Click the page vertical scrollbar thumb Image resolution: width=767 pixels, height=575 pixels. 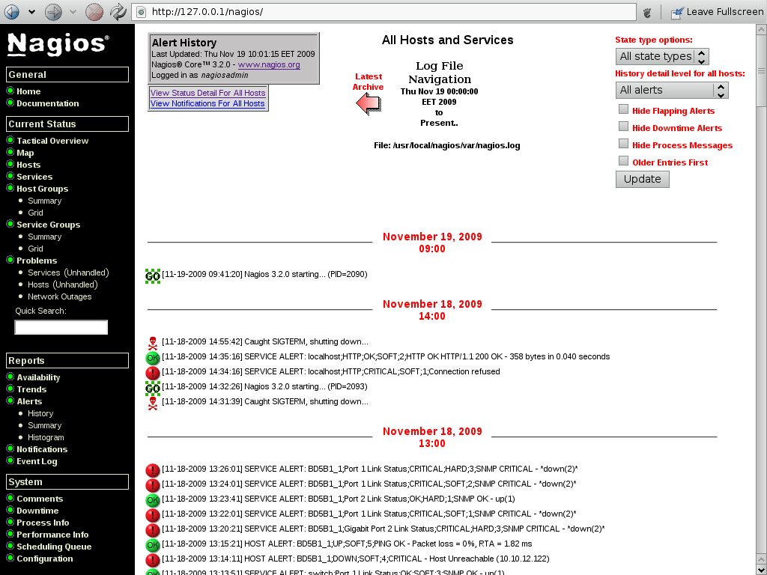[x=761, y=70]
